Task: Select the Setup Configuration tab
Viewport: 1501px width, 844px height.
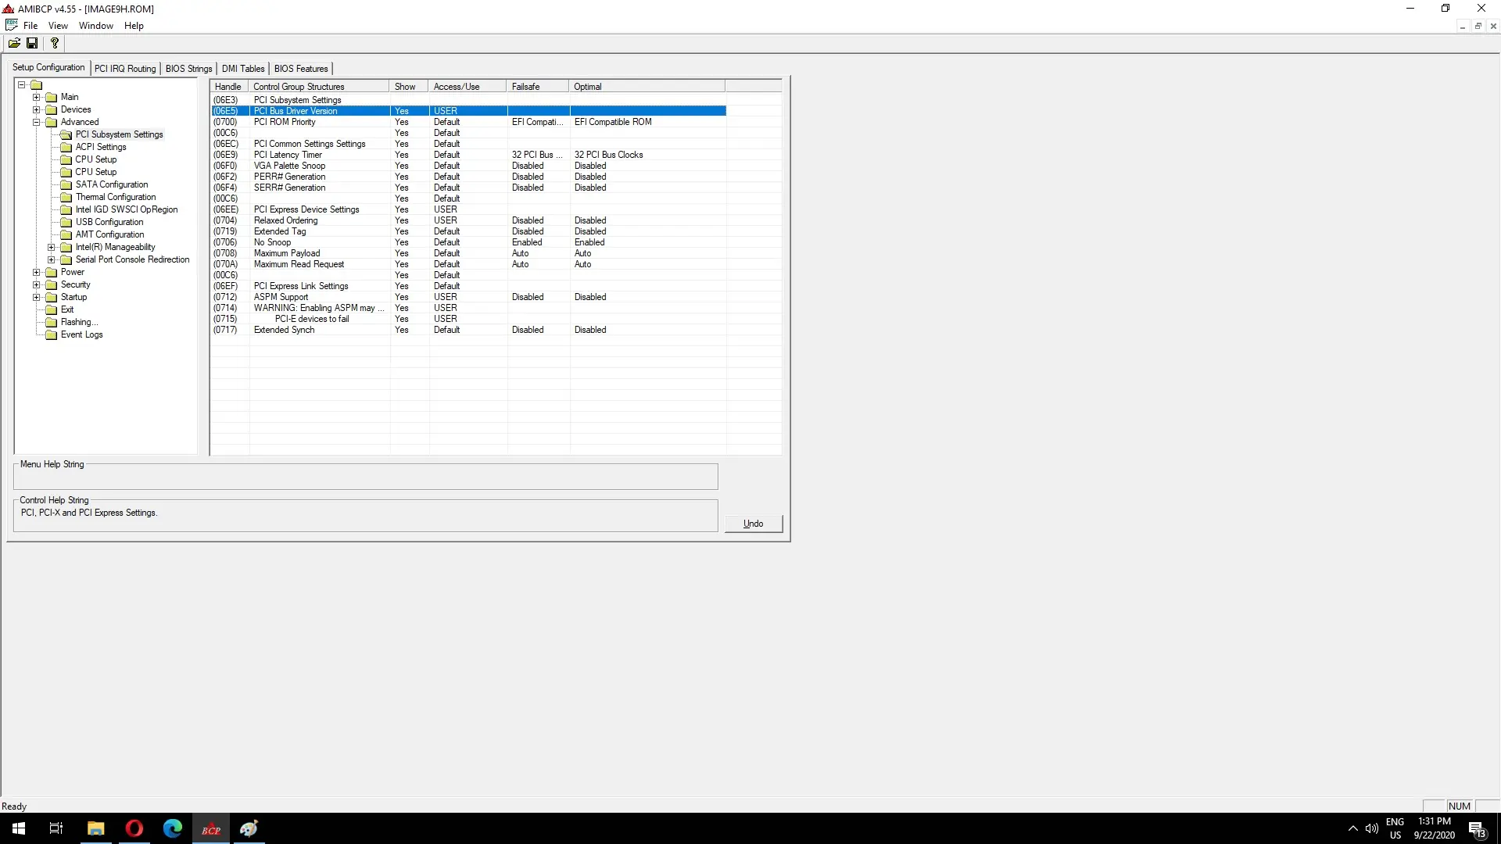Action: [48, 67]
